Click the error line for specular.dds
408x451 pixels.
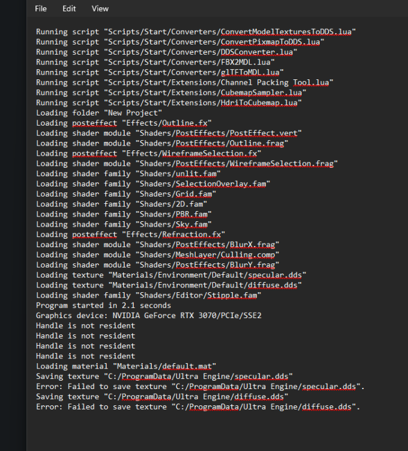pyautogui.click(x=200, y=387)
